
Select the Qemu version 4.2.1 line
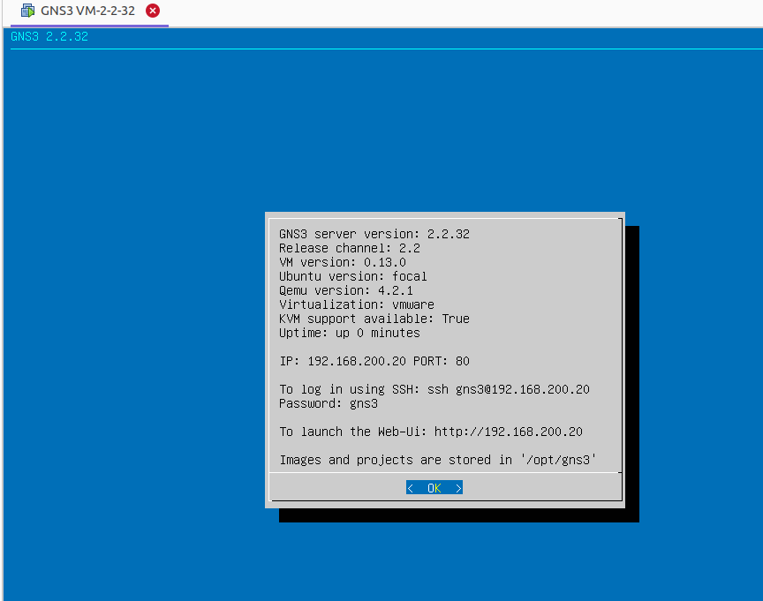(x=346, y=290)
